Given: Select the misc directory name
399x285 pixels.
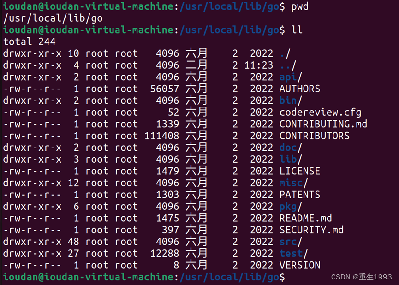Looking at the screenshot, I should coord(290,183).
